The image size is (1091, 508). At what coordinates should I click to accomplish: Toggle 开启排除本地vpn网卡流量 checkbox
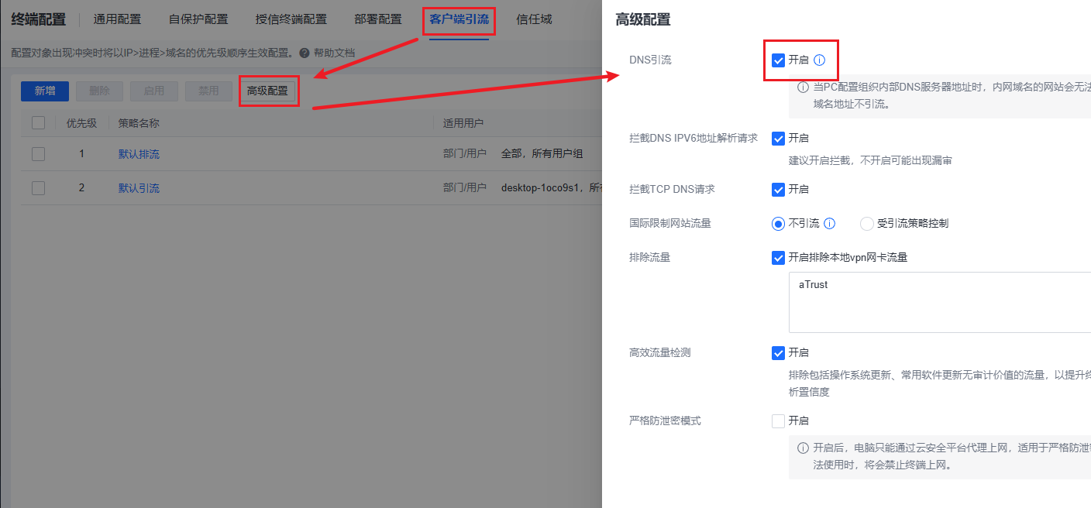point(779,258)
